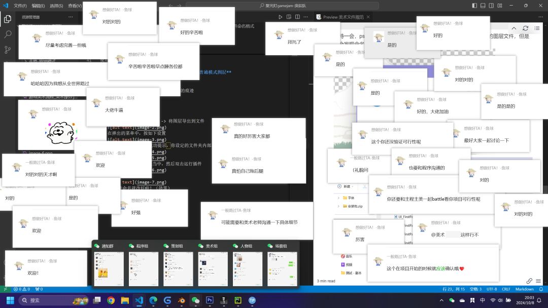Image resolution: width=548 pixels, height=308 pixels.
Task: Click the outline list icon beside refresh
Action: tap(537, 28)
